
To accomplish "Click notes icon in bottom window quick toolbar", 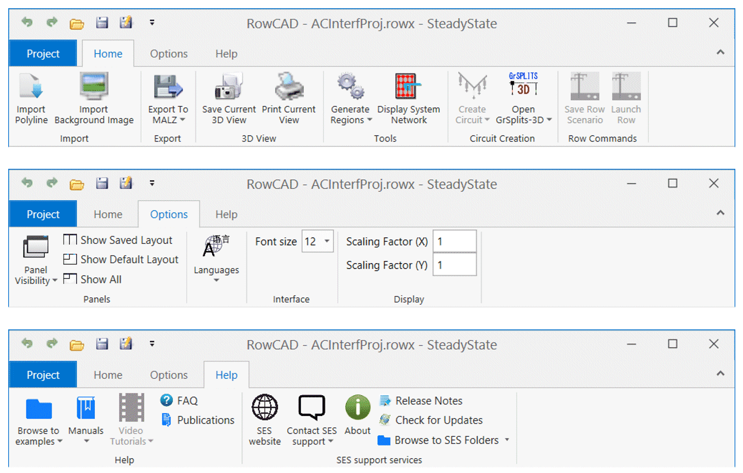I will pyautogui.click(x=127, y=344).
